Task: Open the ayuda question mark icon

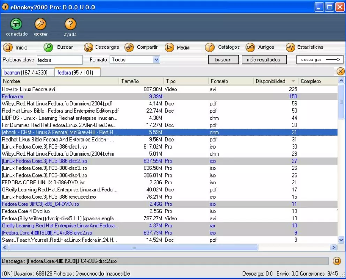Action: point(70,24)
